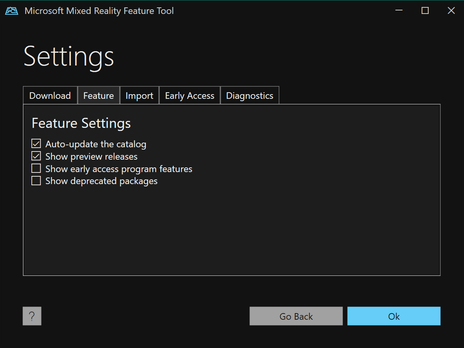Show the Diagnostics tab
Viewport: 464px width, 348px height.
click(x=249, y=96)
